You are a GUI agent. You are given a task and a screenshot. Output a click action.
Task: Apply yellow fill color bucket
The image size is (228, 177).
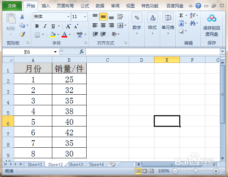pyautogui.click(x=53, y=35)
